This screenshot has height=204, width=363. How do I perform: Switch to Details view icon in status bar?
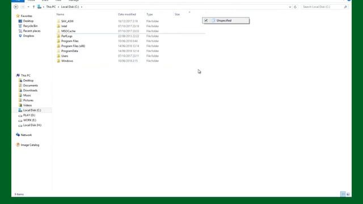(343, 194)
